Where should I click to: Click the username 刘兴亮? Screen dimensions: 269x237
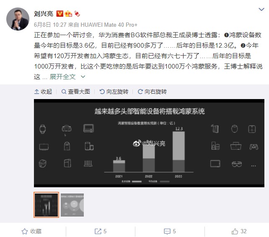pos(44,14)
